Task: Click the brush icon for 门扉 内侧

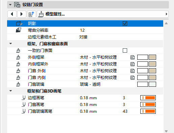Action: (18, 78)
